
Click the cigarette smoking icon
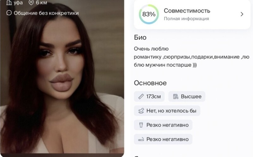(x=141, y=139)
